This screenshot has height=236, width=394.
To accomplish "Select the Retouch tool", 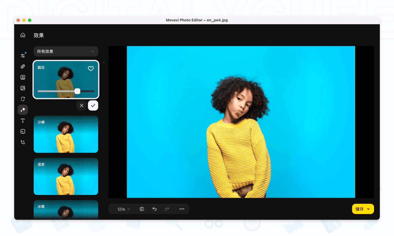I will coord(23,66).
